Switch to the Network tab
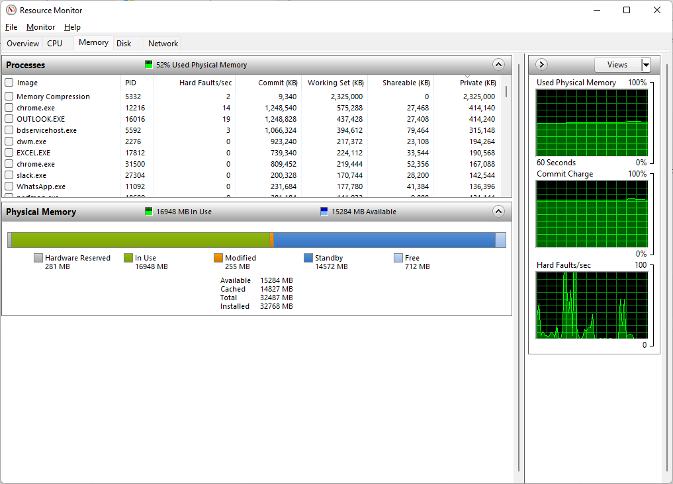Image resolution: width=673 pixels, height=484 pixels. coord(162,43)
